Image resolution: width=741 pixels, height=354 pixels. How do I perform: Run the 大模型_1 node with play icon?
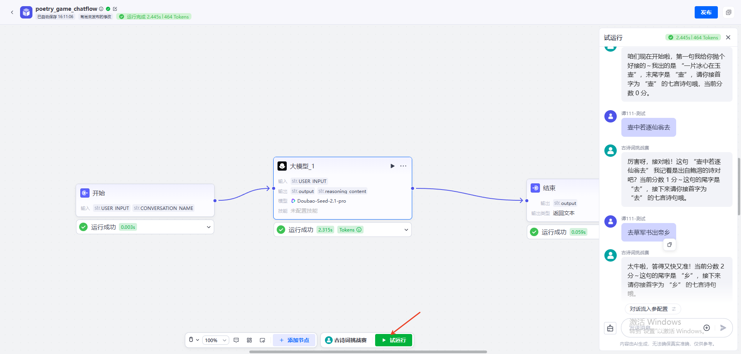(x=392, y=166)
